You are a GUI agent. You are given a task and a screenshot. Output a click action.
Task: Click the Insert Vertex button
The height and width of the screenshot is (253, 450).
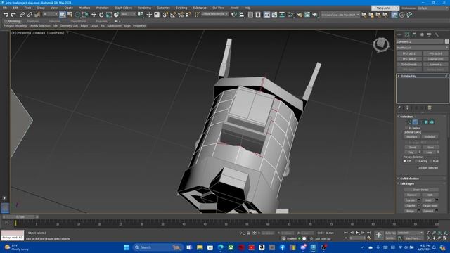click(421, 190)
